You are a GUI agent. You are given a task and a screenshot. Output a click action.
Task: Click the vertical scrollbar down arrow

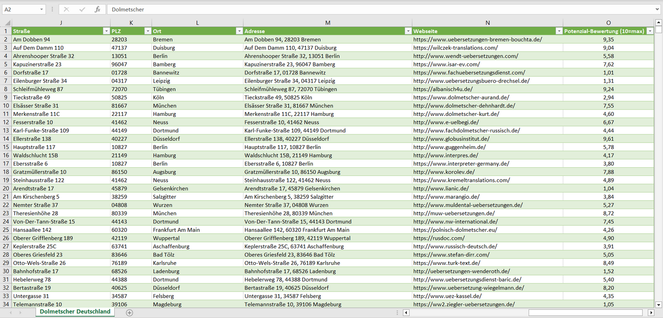click(x=658, y=304)
